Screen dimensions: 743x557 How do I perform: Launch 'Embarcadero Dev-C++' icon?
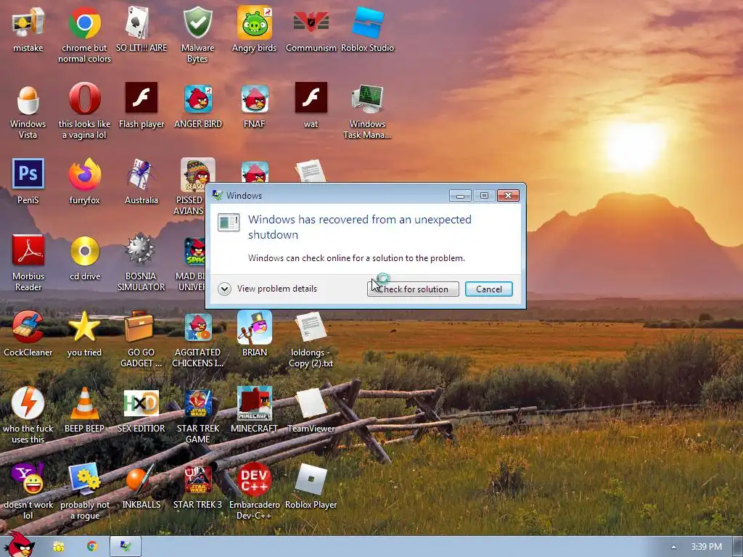pos(255,479)
